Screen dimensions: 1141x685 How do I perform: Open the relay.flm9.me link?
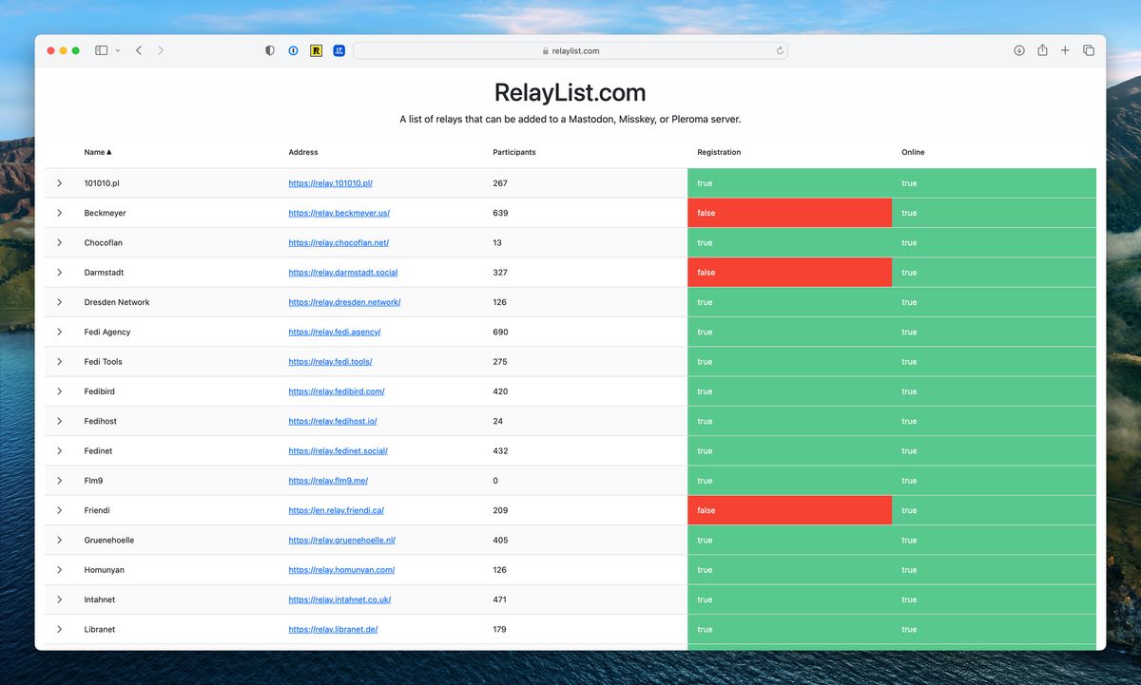(328, 481)
